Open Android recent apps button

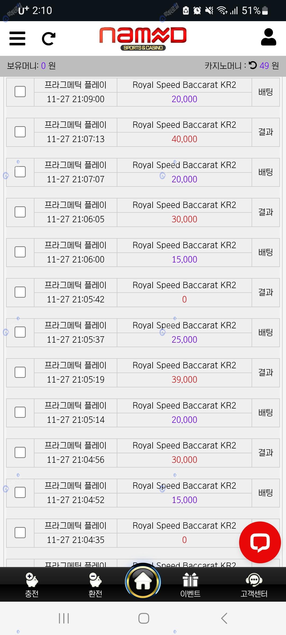pos(64,618)
